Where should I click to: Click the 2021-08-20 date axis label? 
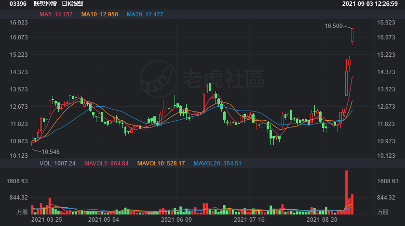[322, 220]
